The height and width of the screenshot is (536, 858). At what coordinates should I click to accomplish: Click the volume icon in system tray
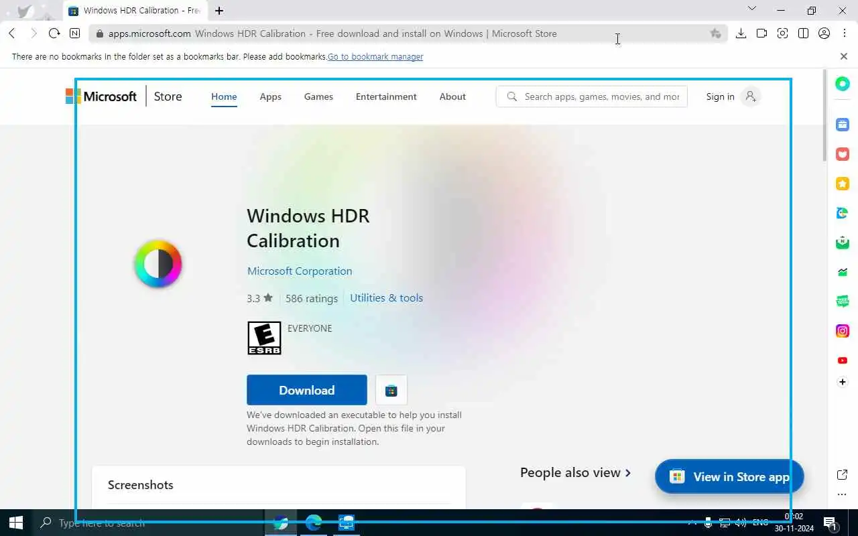coord(741,523)
